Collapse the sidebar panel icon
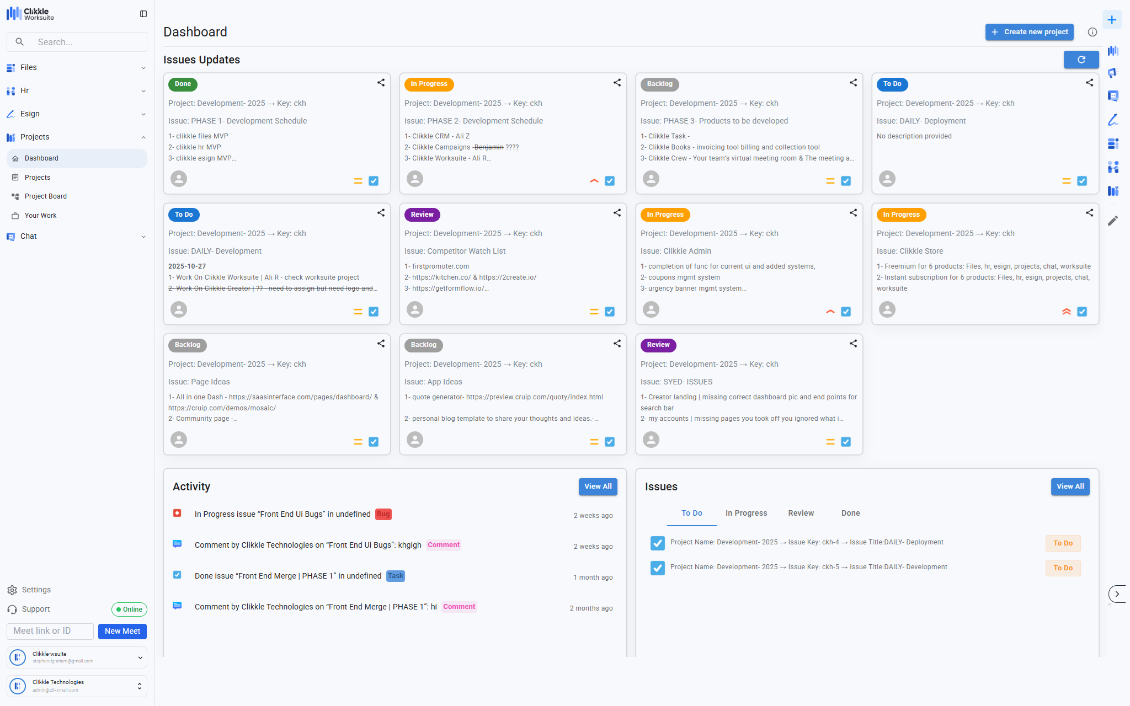This screenshot has height=706, width=1130. pyautogui.click(x=143, y=14)
